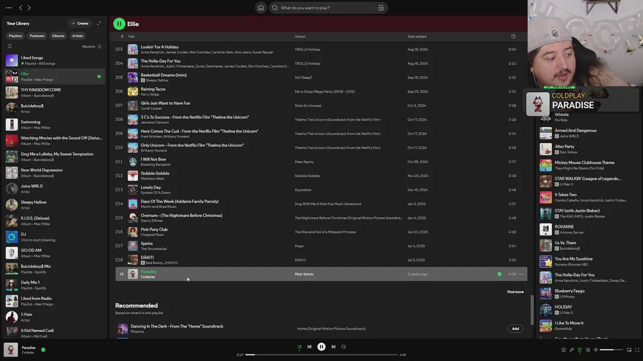Go back with the left arrow
This screenshot has width=643, height=361.
(21, 8)
